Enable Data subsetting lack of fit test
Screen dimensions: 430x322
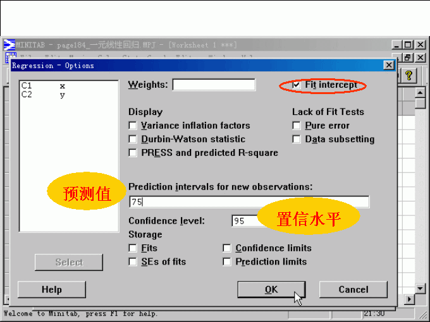(x=297, y=139)
